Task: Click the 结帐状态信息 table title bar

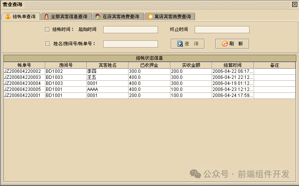Action: pyautogui.click(x=150, y=58)
